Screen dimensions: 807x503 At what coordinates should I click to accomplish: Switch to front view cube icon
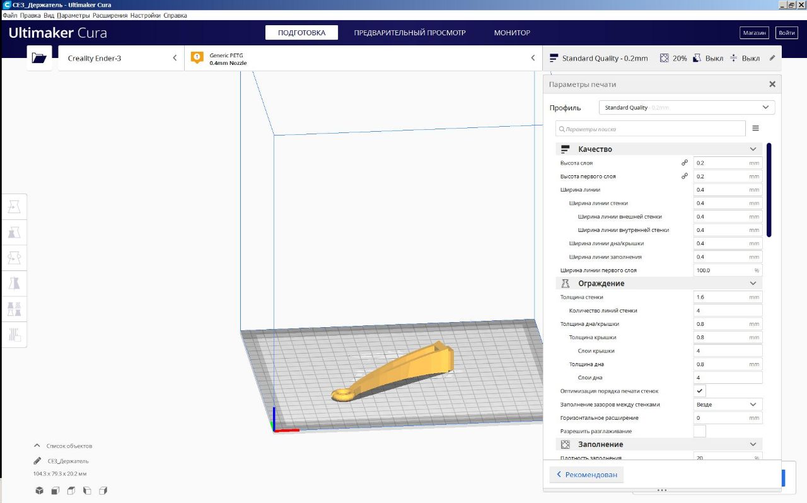click(55, 490)
